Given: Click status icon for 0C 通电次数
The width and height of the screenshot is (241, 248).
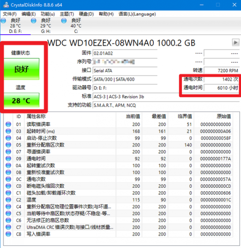Looking at the screenshot, I should [8, 179].
